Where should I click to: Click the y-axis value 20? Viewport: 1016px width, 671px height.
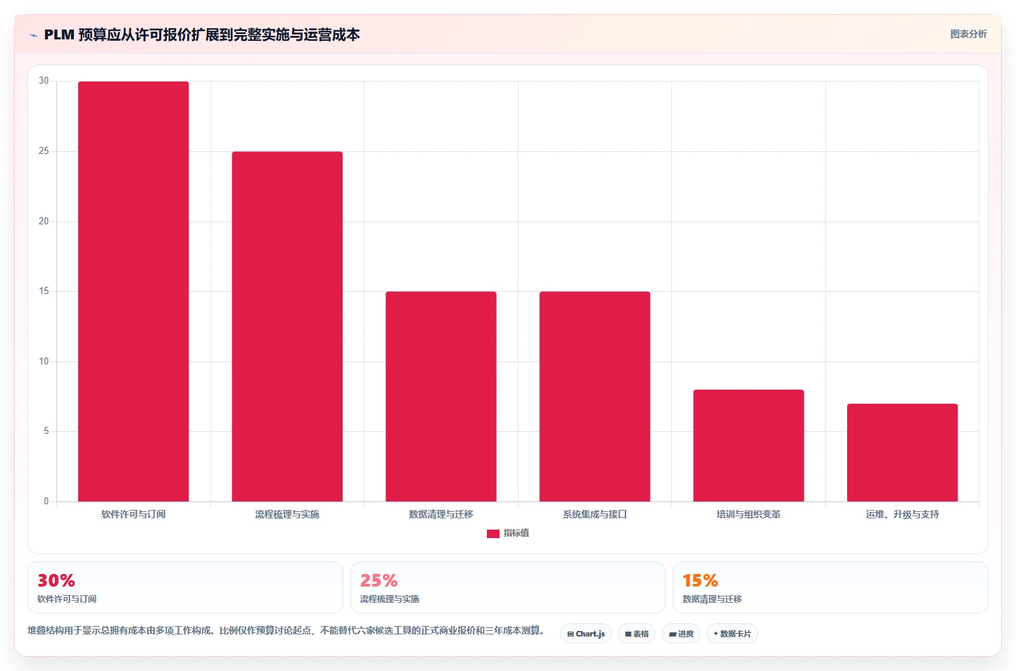coord(44,222)
